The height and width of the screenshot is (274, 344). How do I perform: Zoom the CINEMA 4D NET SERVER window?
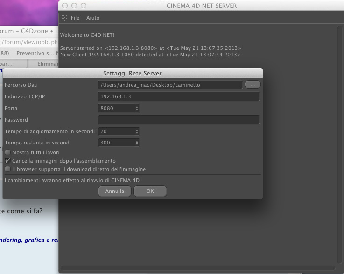coord(84,6)
